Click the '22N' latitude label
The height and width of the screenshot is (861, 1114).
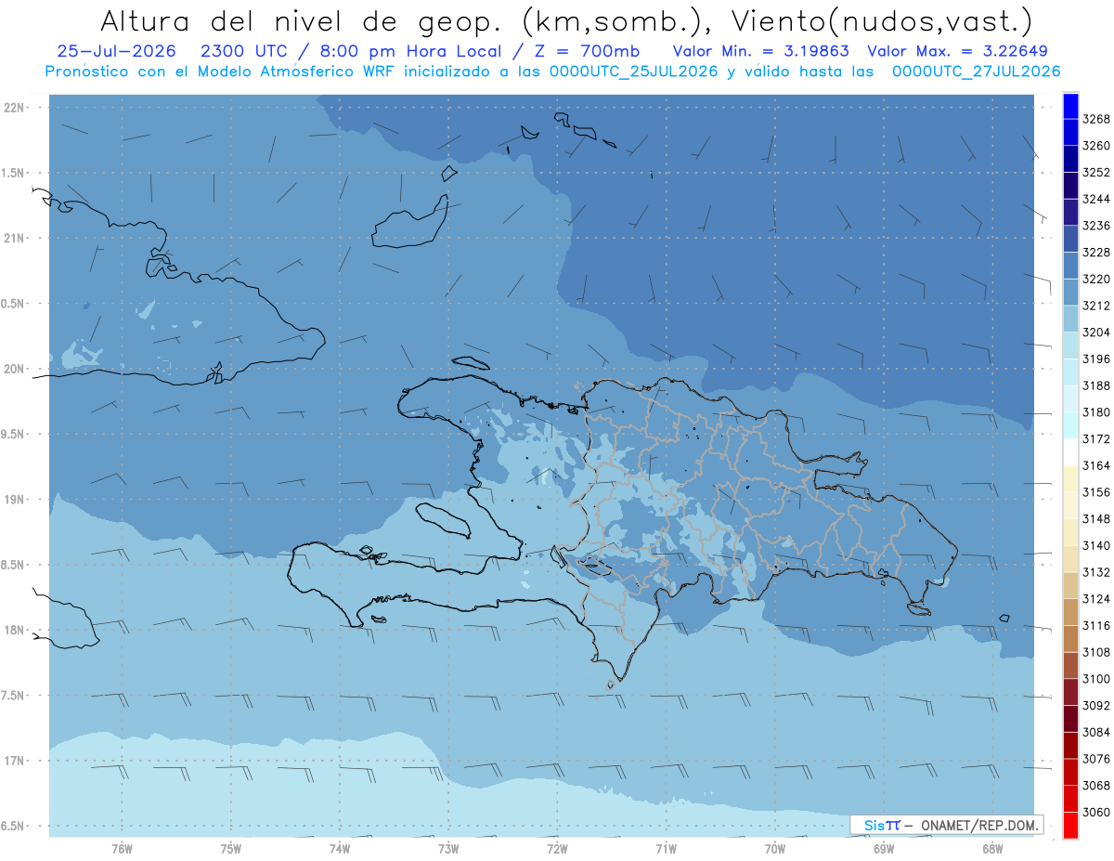point(14,108)
